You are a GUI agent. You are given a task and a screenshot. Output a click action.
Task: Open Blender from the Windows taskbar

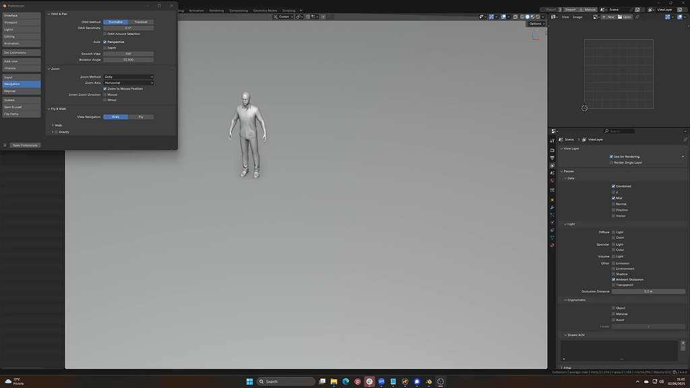point(429,381)
